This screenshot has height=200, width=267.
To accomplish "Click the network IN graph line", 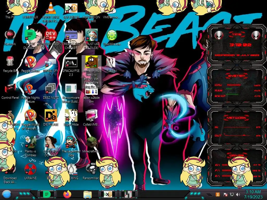I will [x=237, y=127].
